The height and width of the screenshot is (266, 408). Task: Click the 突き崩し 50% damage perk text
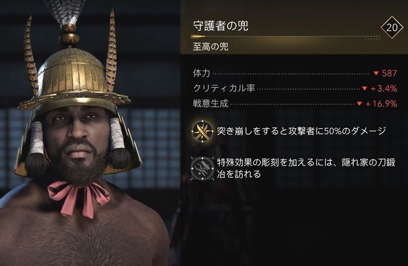[x=301, y=131]
